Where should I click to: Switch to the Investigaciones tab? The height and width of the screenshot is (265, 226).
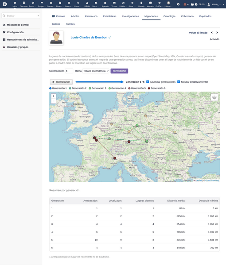pyautogui.click(x=130, y=16)
